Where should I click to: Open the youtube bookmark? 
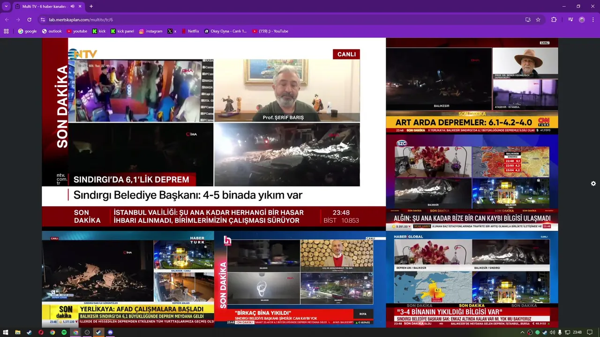tap(77, 31)
